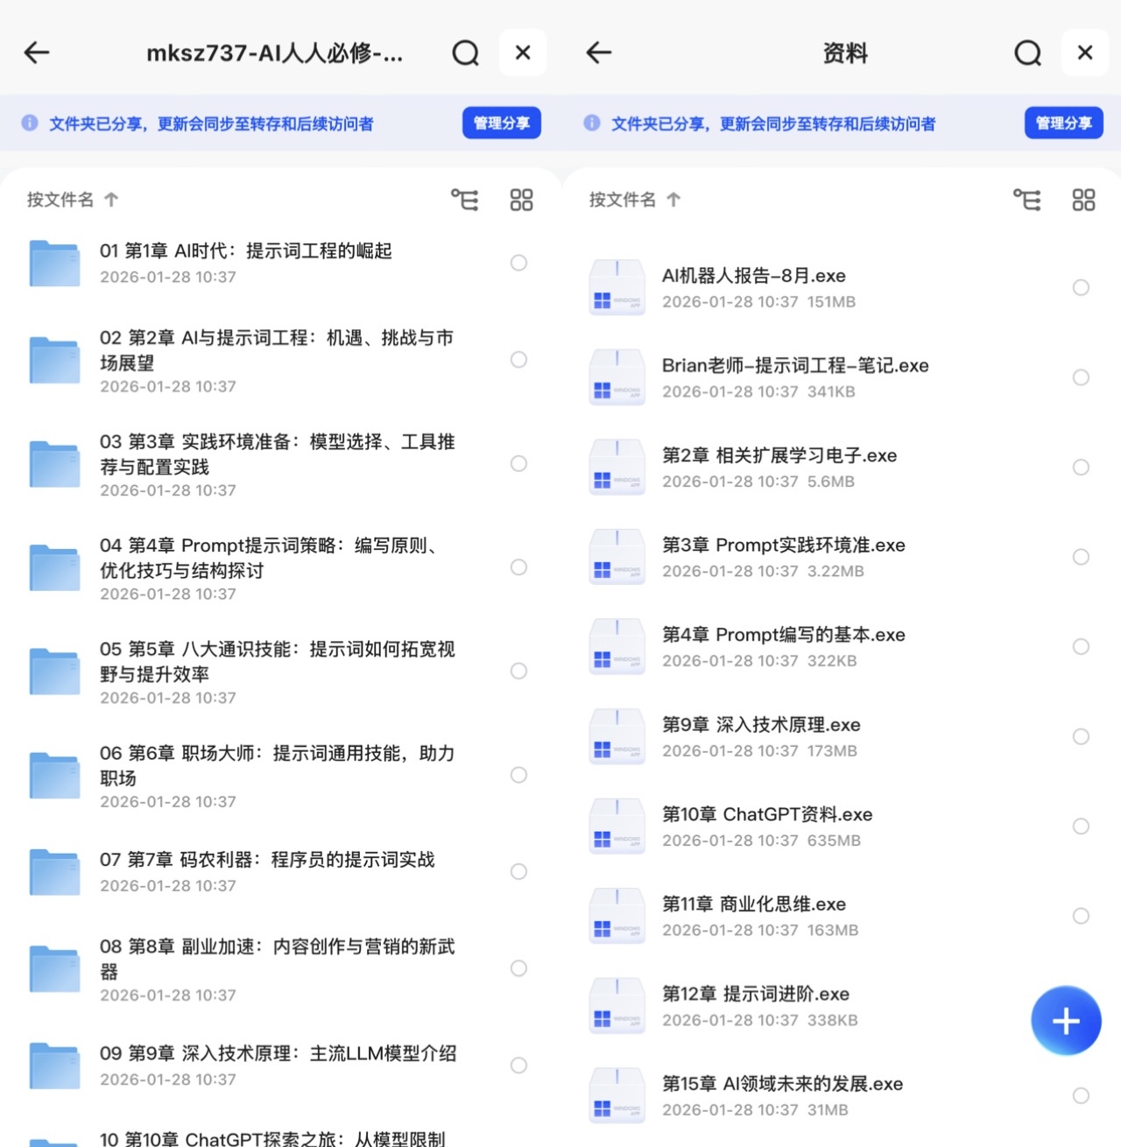1121x1147 pixels.
Task: Tap the Windows app icon of AI机器人报告-8月.exe
Action: coord(617,287)
